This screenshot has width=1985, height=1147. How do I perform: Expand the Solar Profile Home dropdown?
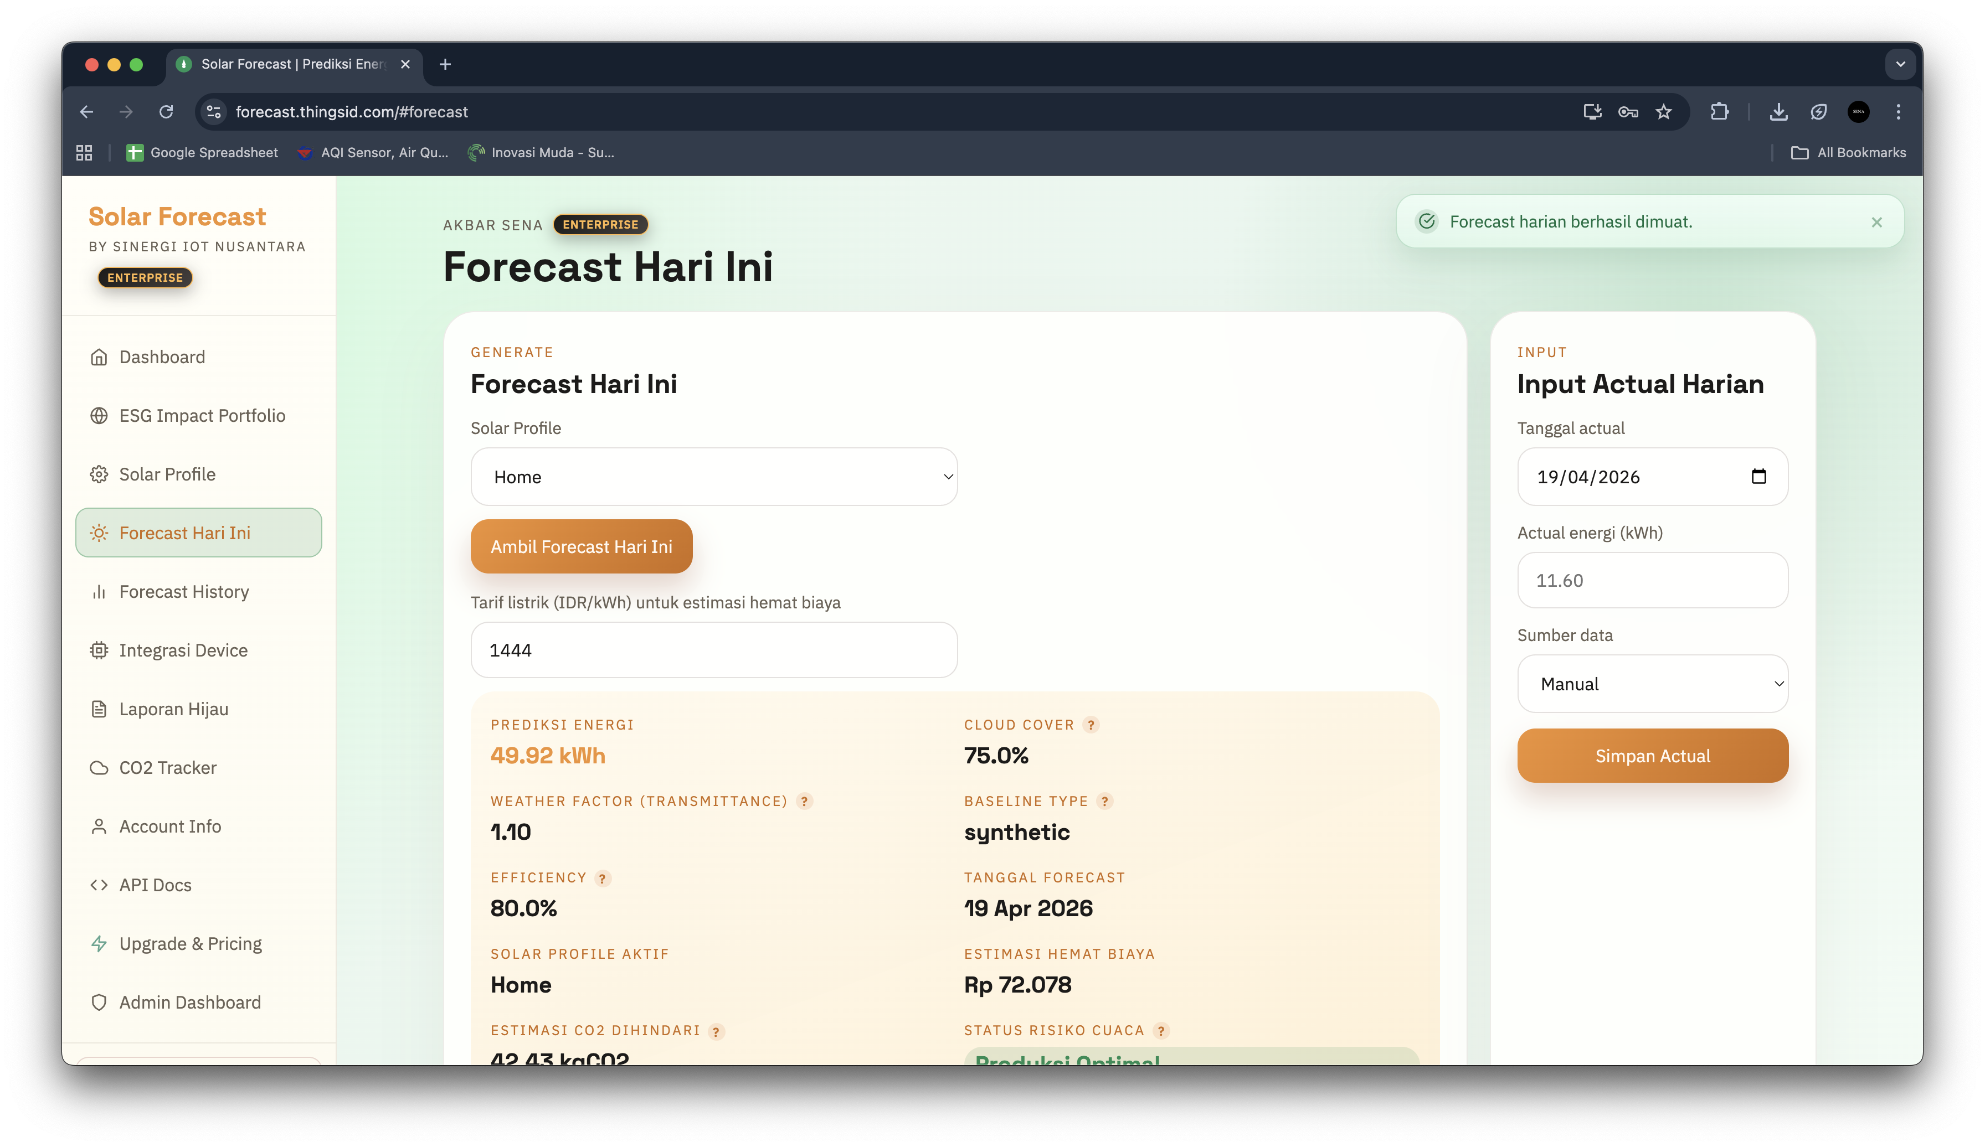pos(714,477)
